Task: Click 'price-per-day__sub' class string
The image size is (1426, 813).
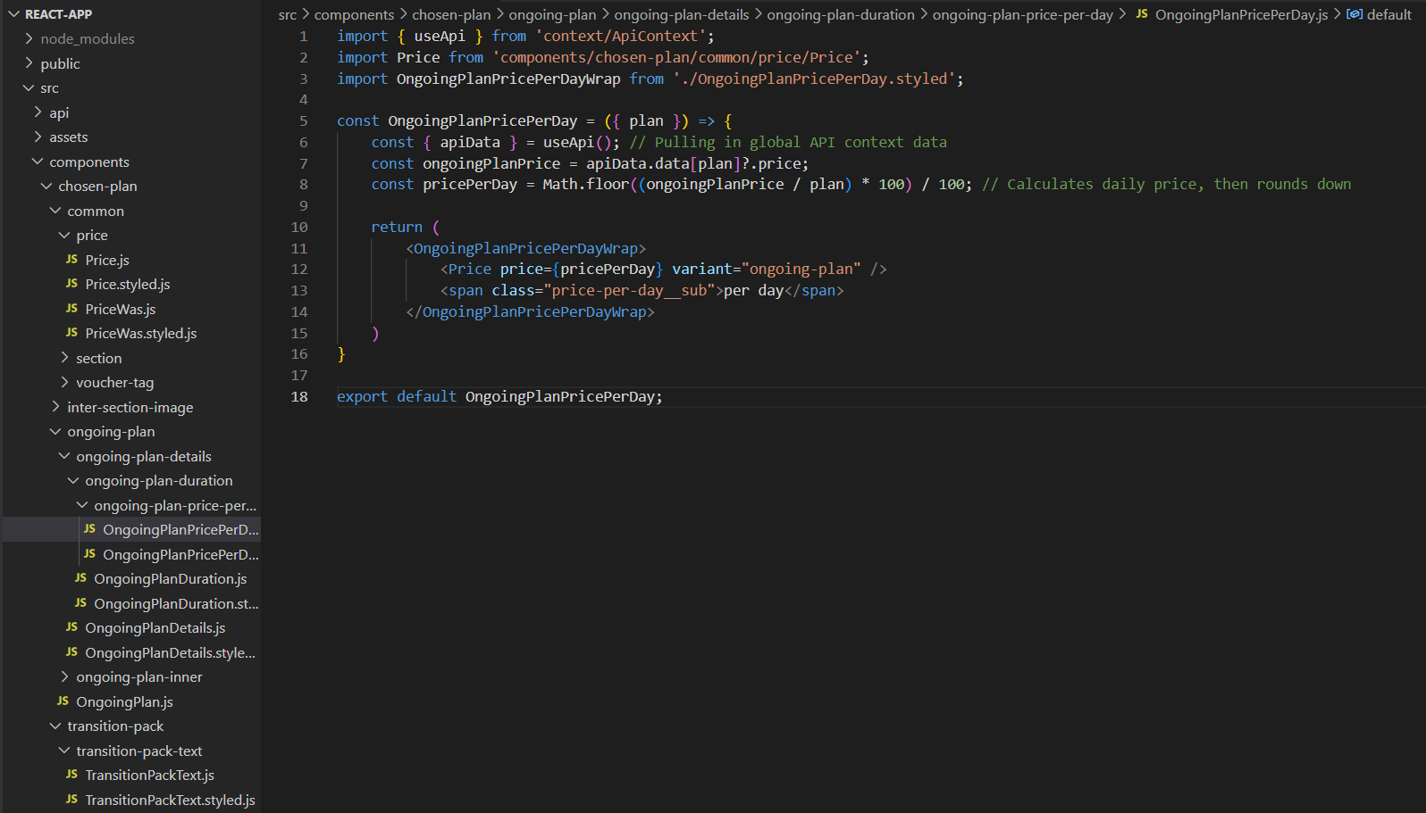Action: (x=629, y=290)
